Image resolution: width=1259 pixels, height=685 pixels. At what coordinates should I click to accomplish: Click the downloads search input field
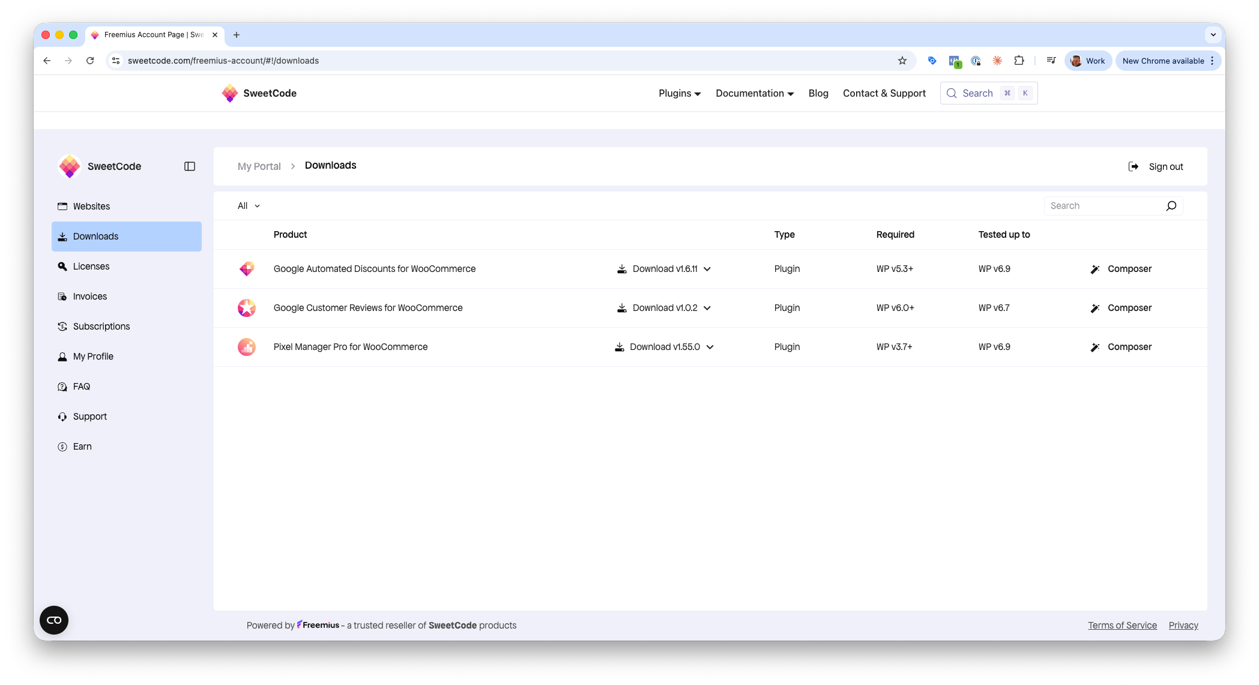point(1105,205)
